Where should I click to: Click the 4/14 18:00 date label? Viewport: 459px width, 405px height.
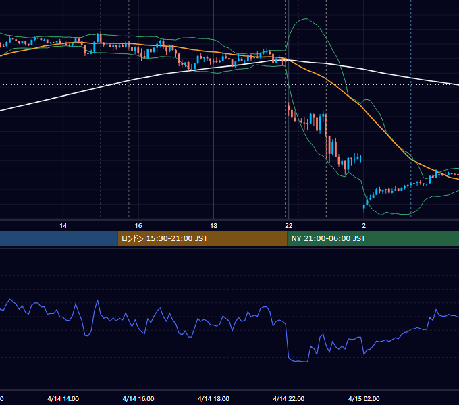[213, 398]
